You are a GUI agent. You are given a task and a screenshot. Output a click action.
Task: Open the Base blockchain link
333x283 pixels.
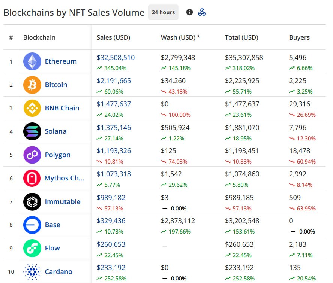pyautogui.click(x=52, y=225)
